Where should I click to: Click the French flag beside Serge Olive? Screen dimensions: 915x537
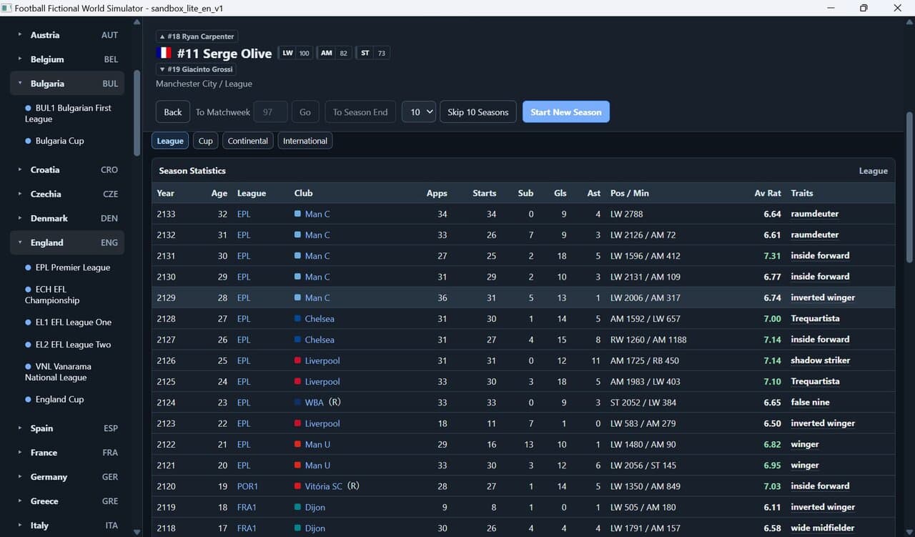coord(164,53)
